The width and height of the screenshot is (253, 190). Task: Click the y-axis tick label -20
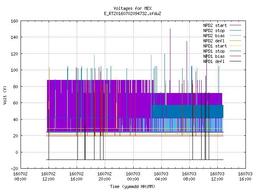click(14, 169)
